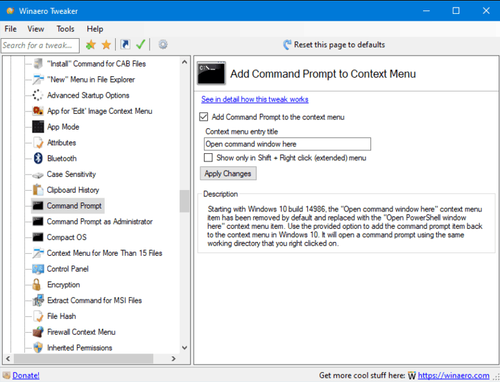Open the orange star bookmarks icon

pos(106,44)
